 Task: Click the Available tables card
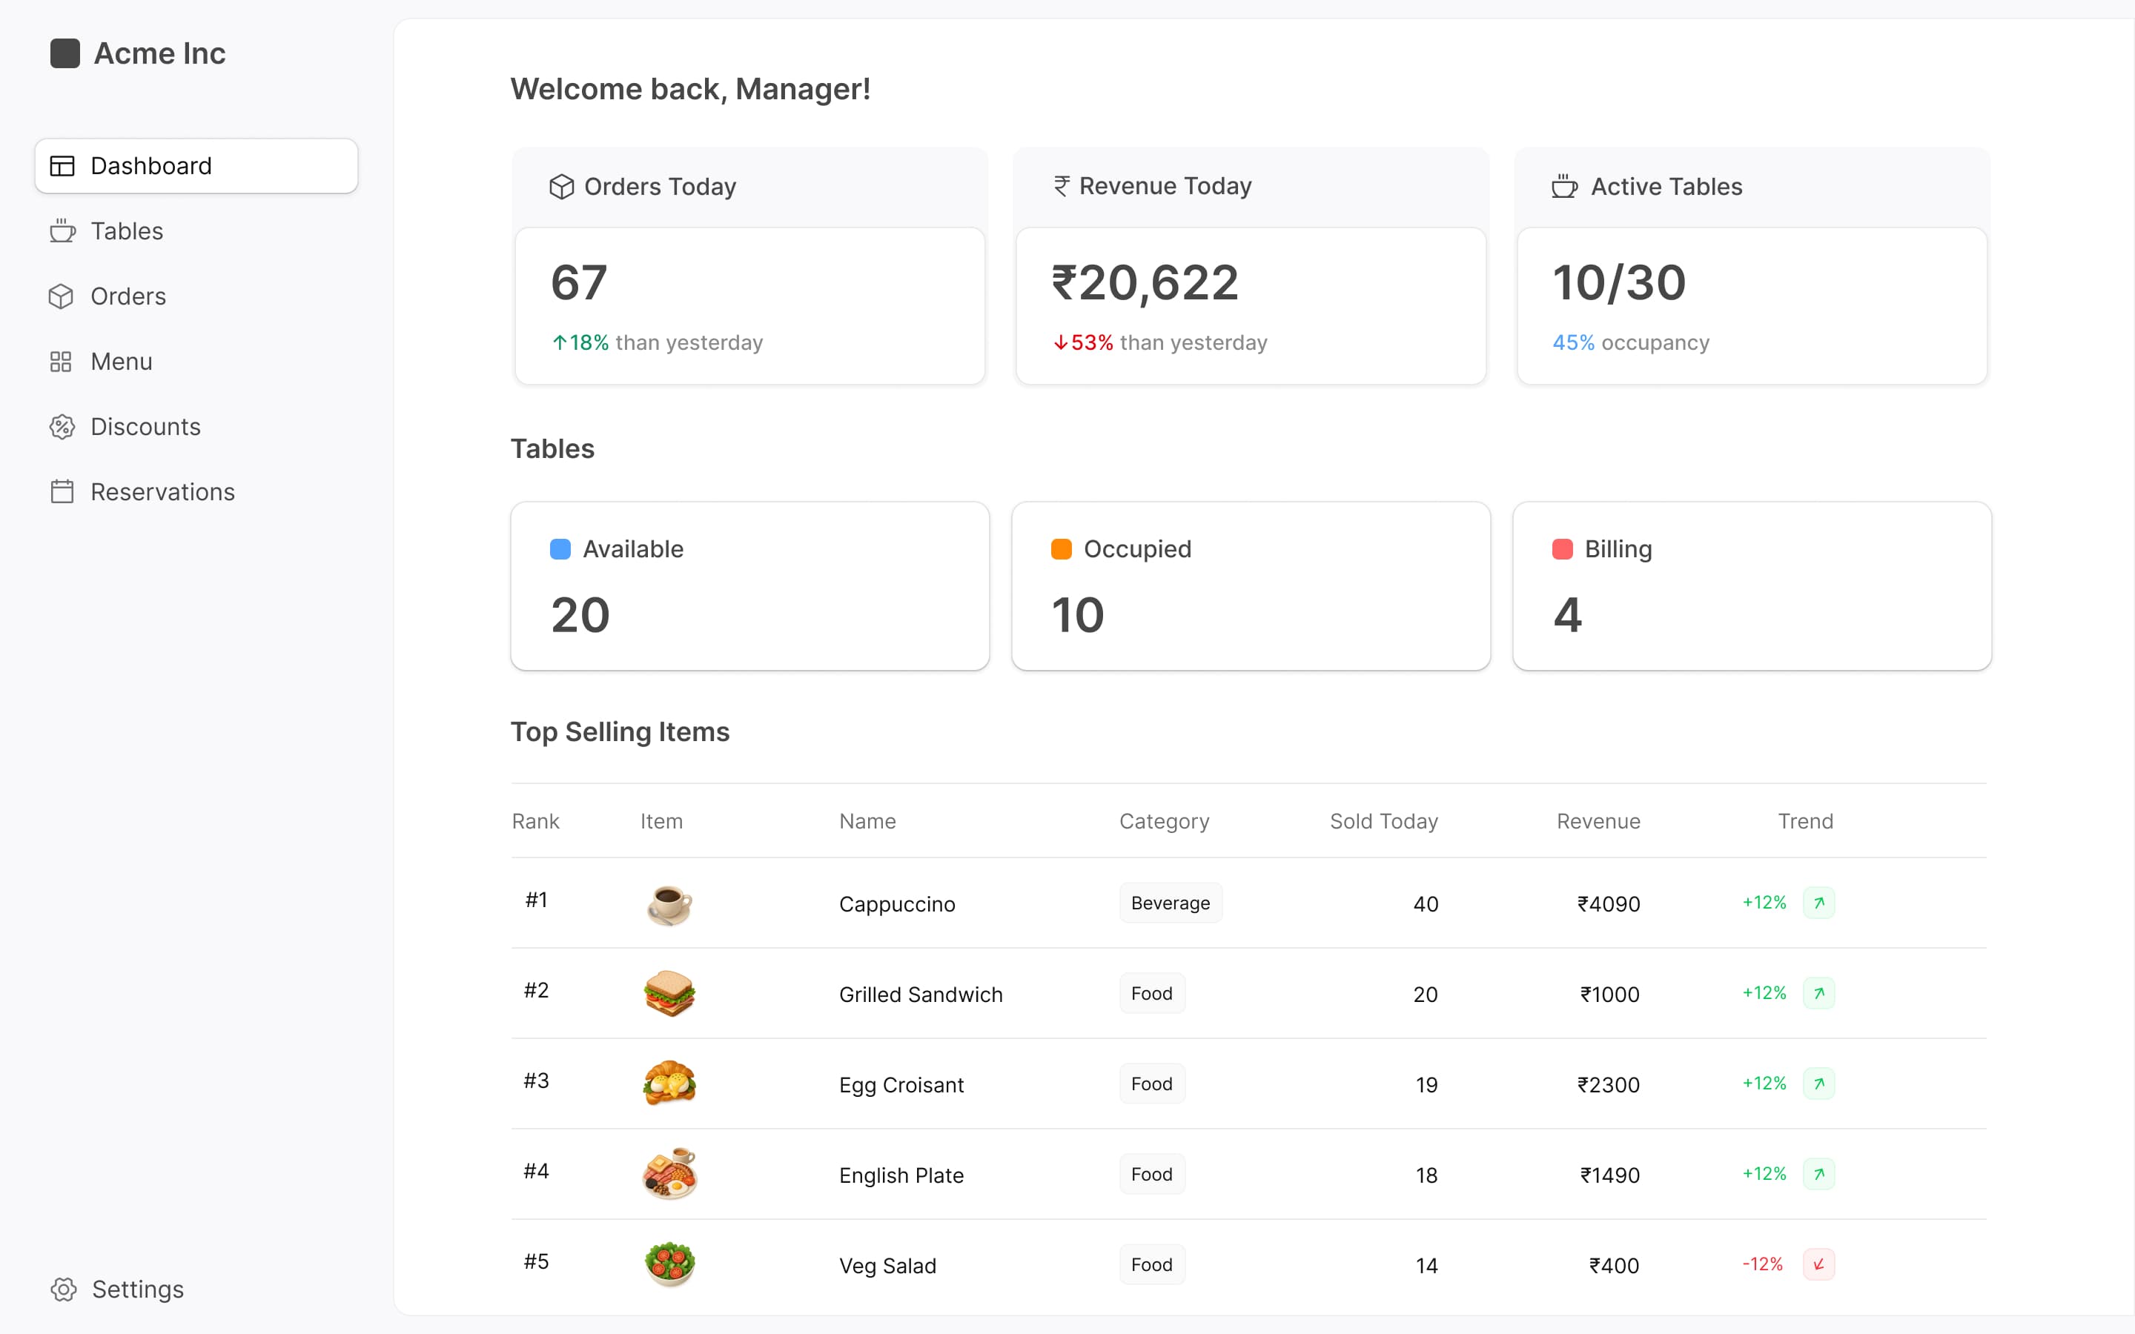(749, 585)
